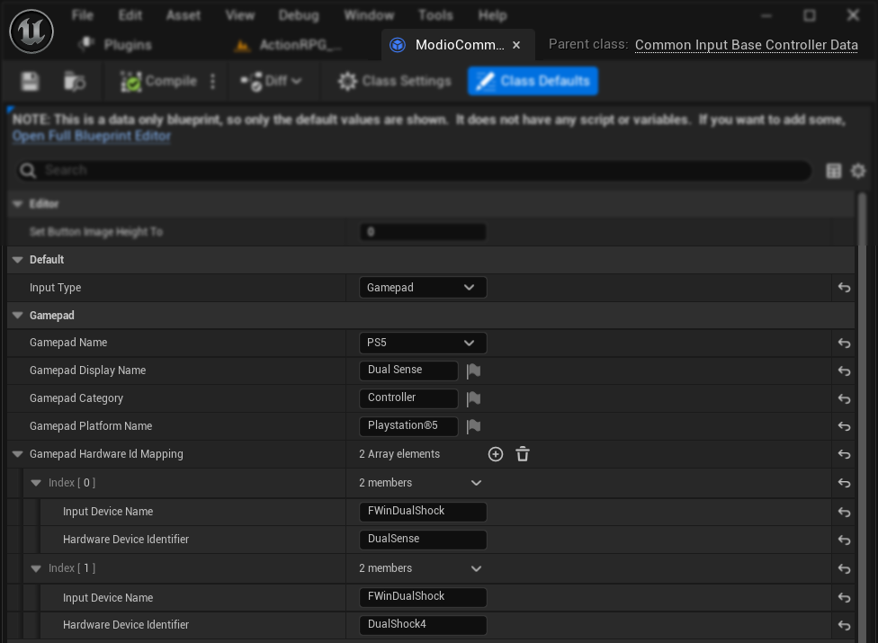This screenshot has width=878, height=643.
Task: Select Class Defaults button
Action: click(x=533, y=81)
